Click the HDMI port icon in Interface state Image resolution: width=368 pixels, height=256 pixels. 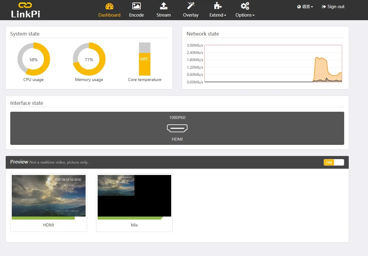177,128
